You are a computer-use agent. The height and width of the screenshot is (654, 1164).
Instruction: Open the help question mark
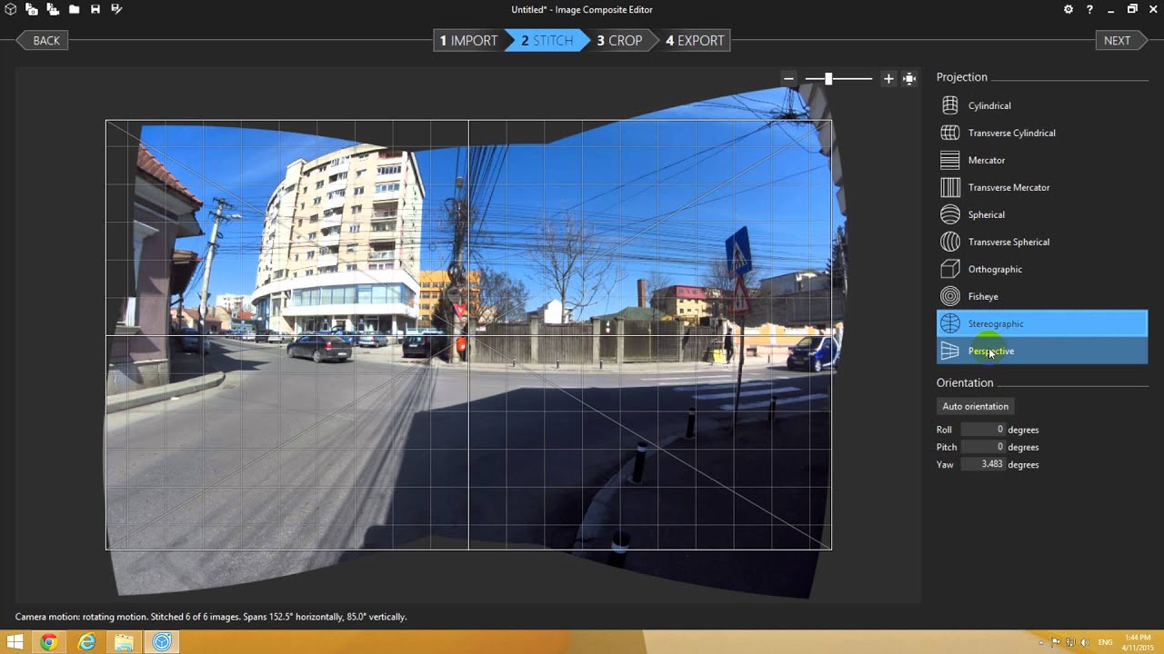1089,9
